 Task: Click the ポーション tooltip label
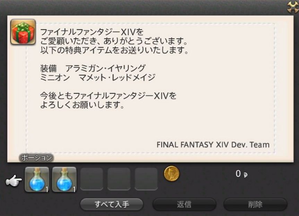[36, 158]
